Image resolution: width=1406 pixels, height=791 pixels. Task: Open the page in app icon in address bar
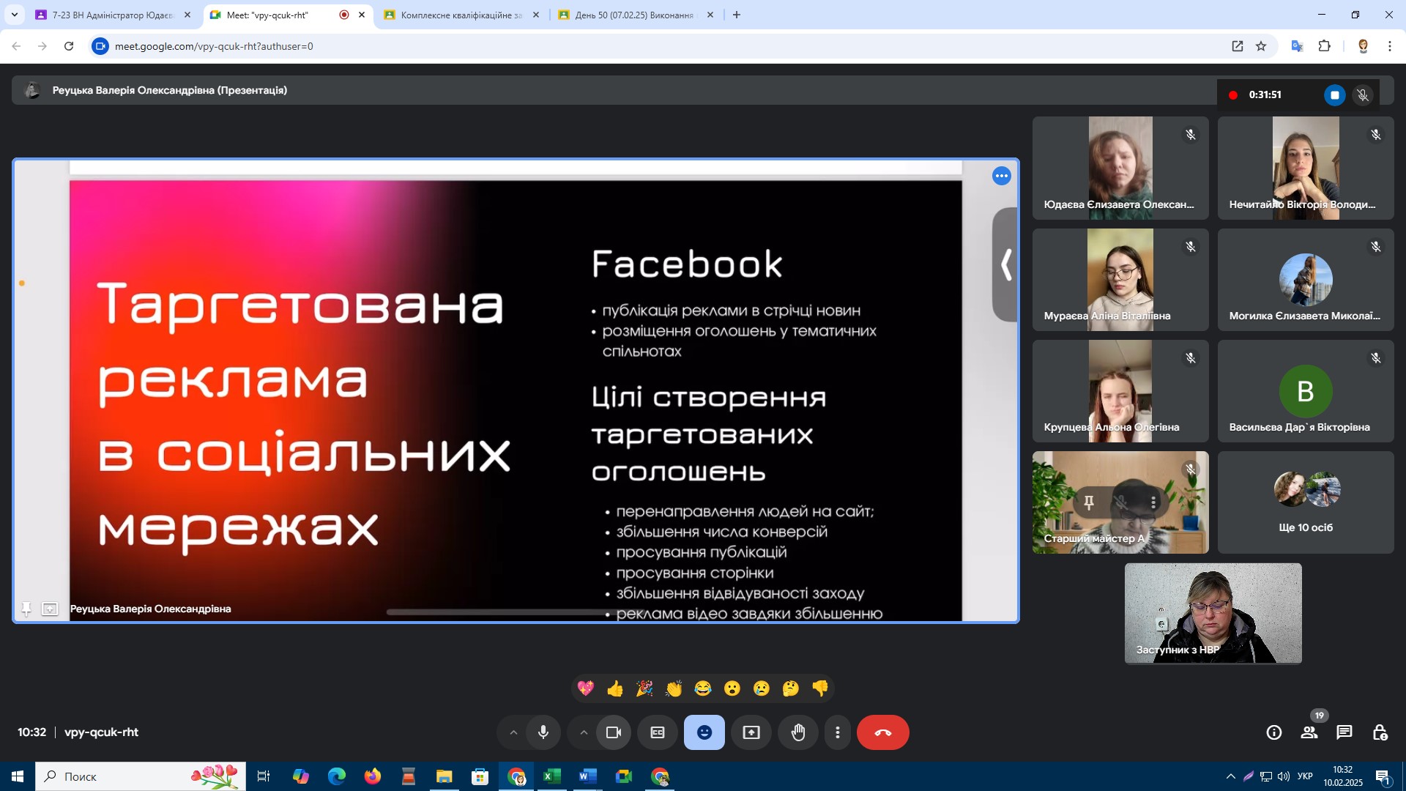tap(1238, 46)
